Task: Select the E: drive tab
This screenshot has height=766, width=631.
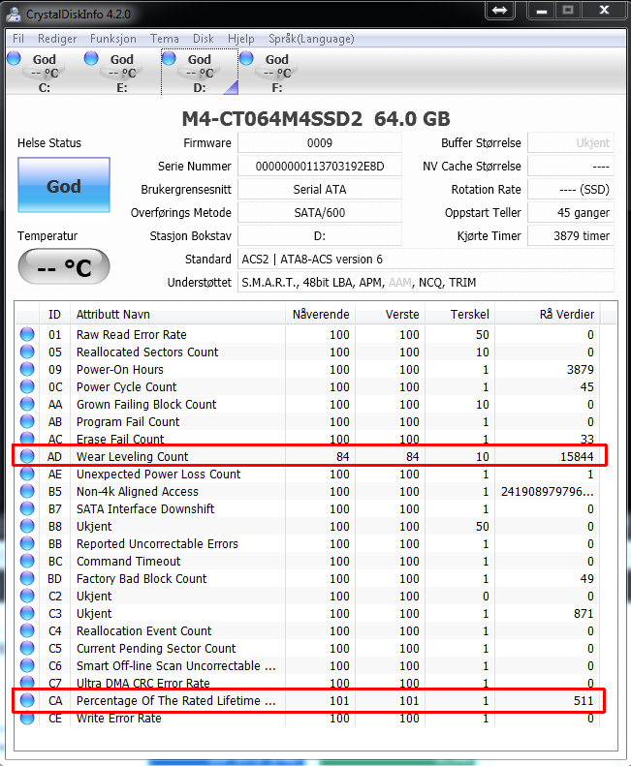Action: (x=122, y=73)
